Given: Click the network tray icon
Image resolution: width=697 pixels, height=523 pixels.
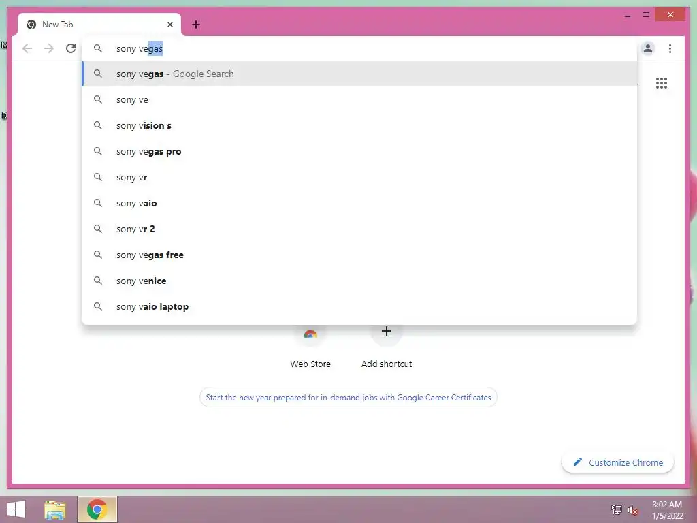Looking at the screenshot, I should click(617, 509).
